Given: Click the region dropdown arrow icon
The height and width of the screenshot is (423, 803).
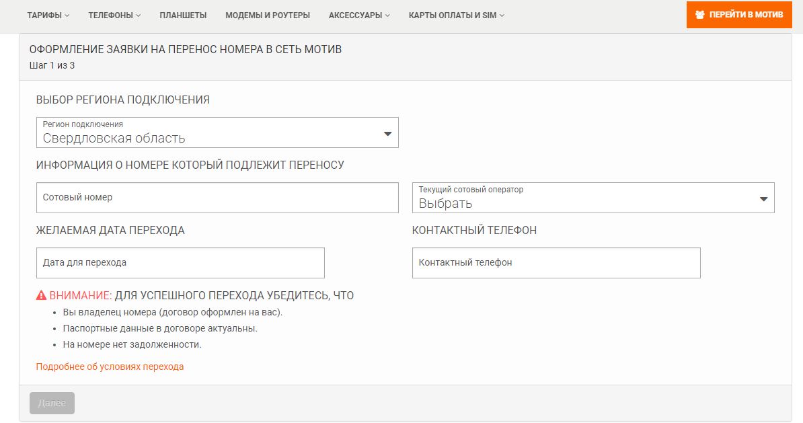Looking at the screenshot, I should (x=387, y=134).
